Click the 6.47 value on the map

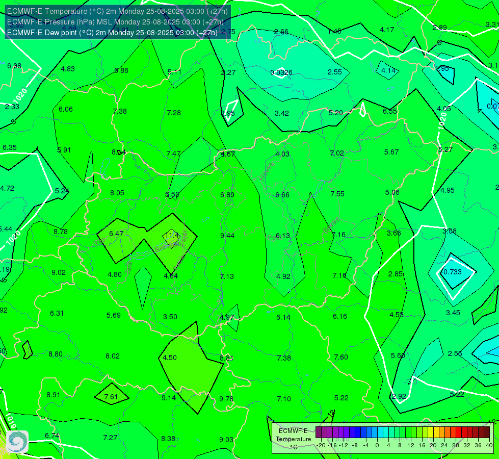coord(116,234)
